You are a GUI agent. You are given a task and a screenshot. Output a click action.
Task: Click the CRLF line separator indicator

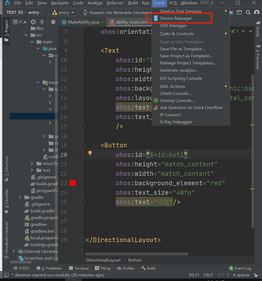pos(208,275)
